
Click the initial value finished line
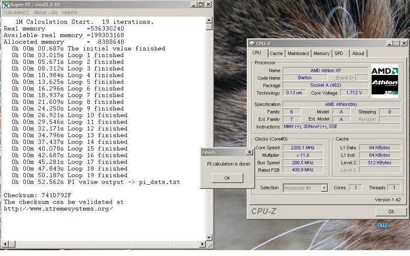tap(89, 49)
